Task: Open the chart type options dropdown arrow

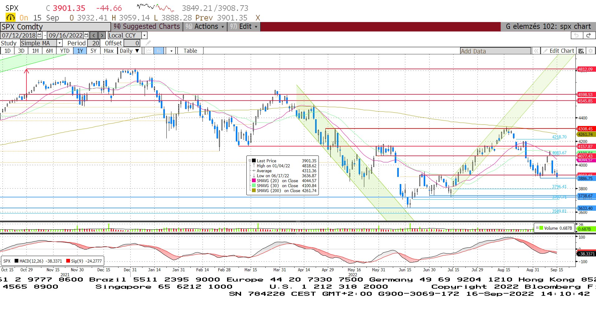Action: (171, 51)
